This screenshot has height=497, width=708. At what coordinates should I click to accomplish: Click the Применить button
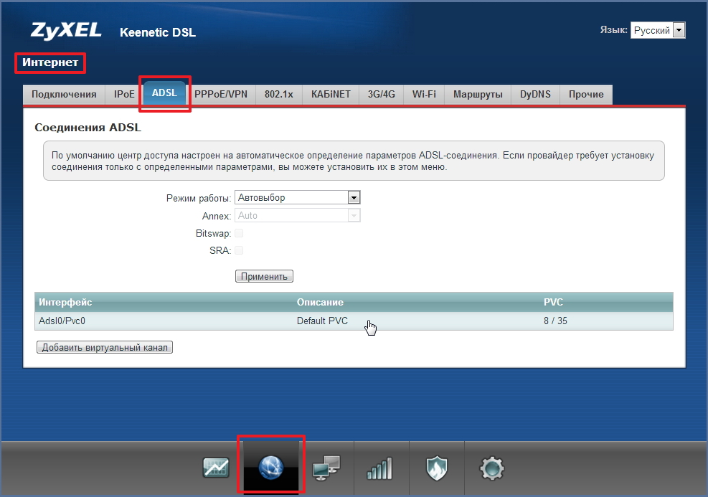coord(264,276)
